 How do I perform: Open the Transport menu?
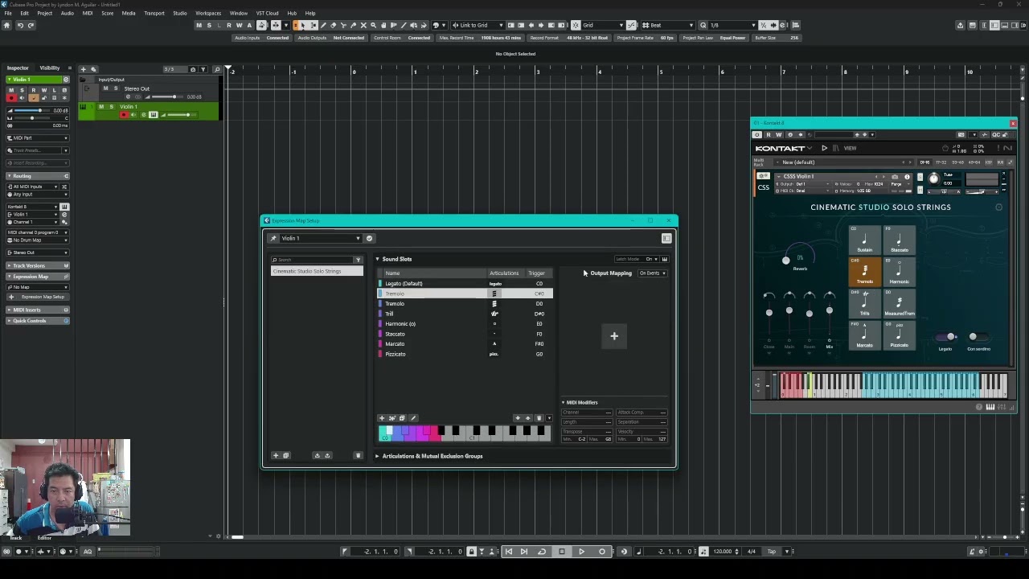tap(154, 13)
